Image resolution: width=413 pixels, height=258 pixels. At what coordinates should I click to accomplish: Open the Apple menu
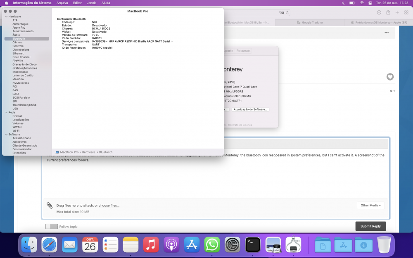point(6,3)
